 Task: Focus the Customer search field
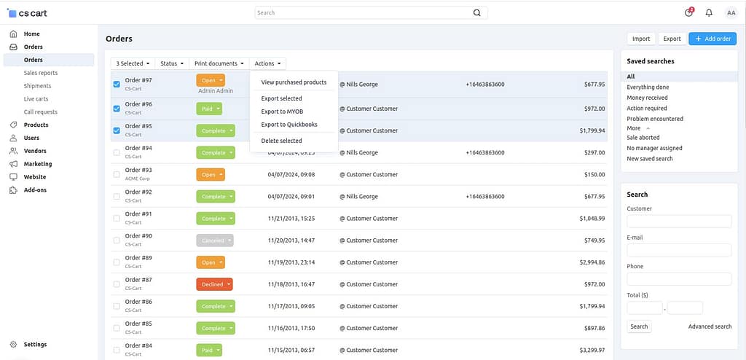(679, 222)
